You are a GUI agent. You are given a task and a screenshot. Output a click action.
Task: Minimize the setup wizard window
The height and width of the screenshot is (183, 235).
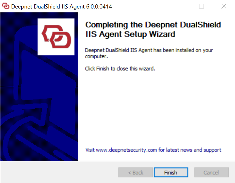click(x=180, y=6)
